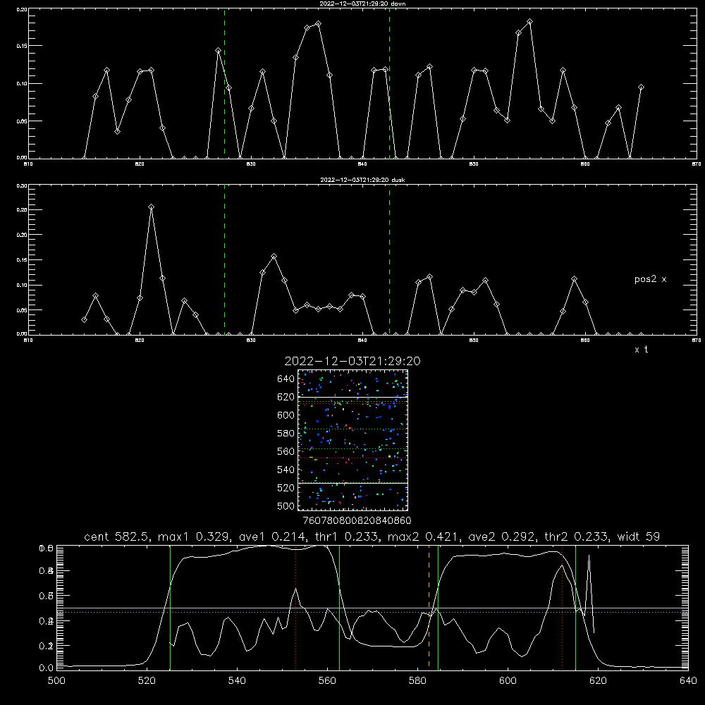Click the right green dashed line in the dusk plot
705x705 pixels.
click(389, 259)
